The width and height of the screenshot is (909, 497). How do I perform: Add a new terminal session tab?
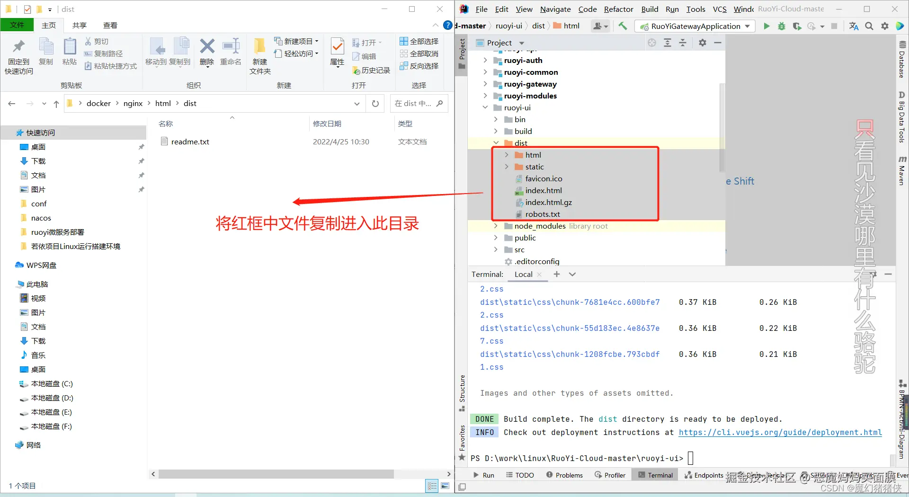coord(557,274)
